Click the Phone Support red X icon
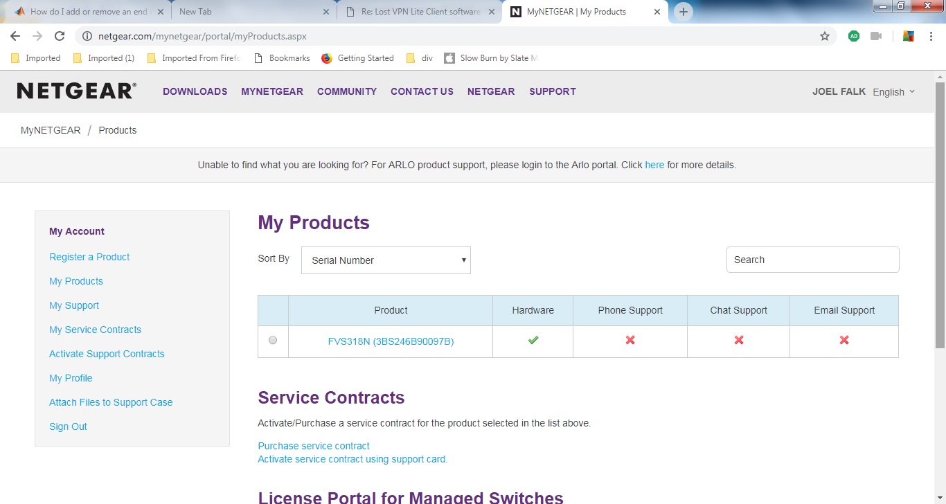Screen dimensions: 946x504 coord(630,340)
